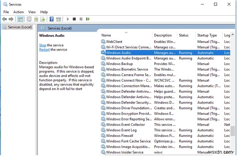Select Windows Image Acquisition service
Image resolution: width=237 pixels, height=156 pixels.
165,147
